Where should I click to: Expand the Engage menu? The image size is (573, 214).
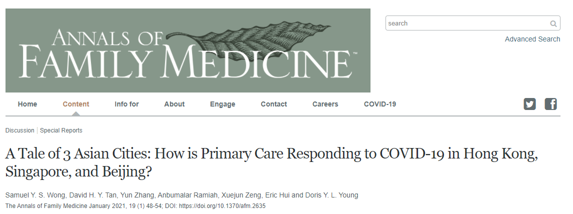[222, 104]
